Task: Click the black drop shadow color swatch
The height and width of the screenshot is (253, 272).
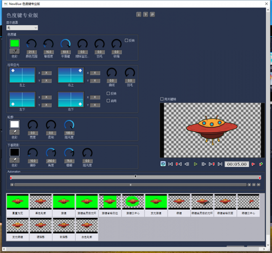Action: click(x=15, y=152)
